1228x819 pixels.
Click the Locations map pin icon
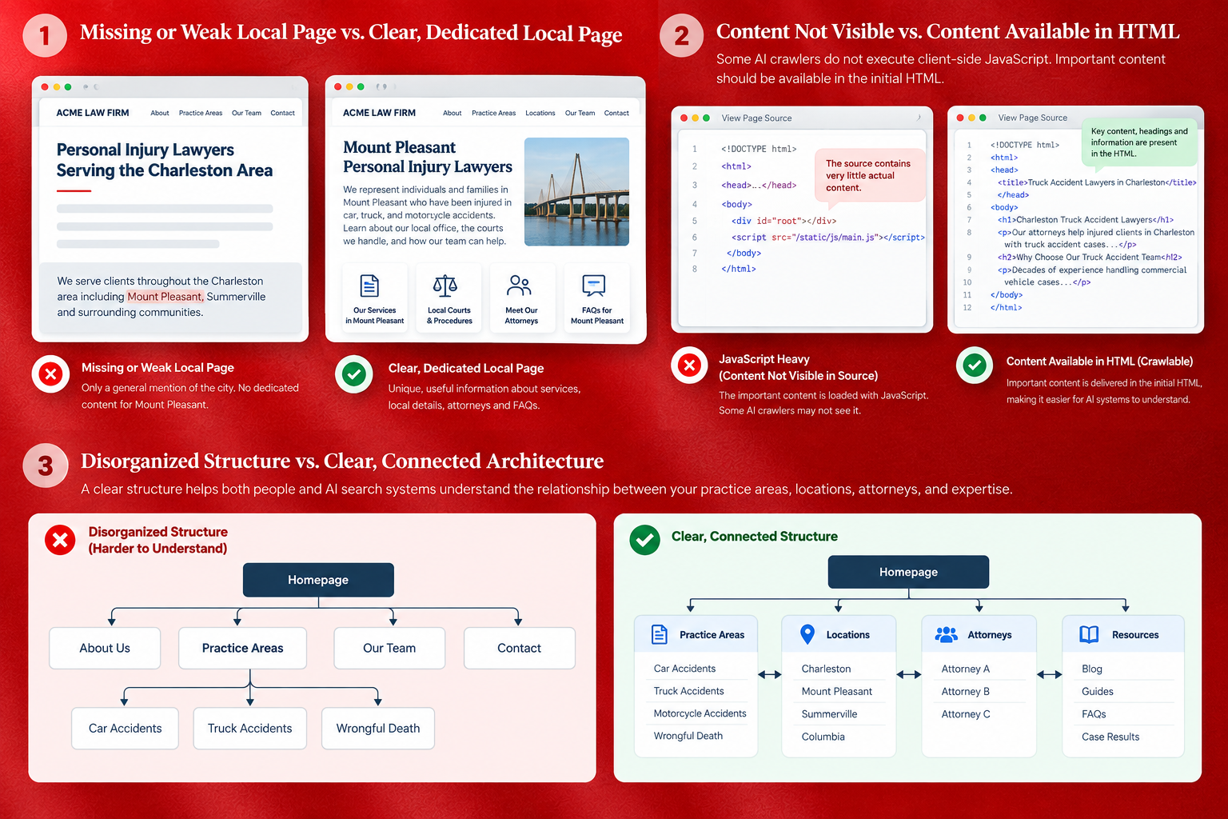click(x=807, y=634)
